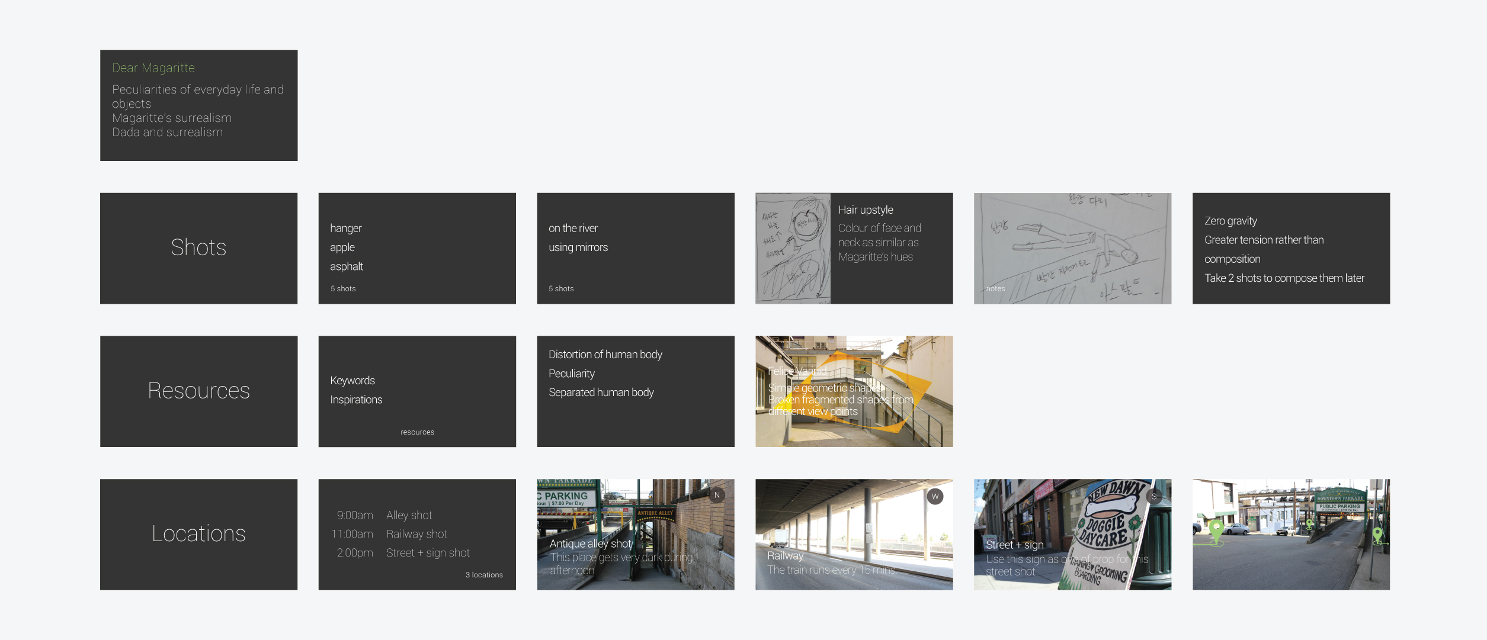This screenshot has width=1487, height=640.
Task: Open the 'Dear Magaritte' title card
Action: [199, 105]
